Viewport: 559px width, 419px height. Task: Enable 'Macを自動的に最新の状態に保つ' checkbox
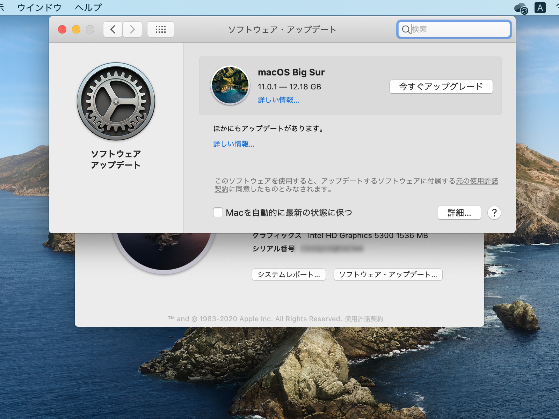[x=218, y=213]
